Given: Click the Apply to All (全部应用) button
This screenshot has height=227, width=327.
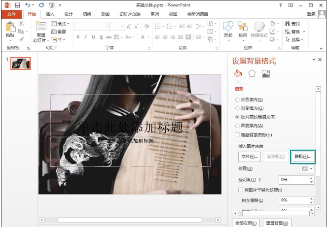Looking at the screenshot, I should click(246, 223).
